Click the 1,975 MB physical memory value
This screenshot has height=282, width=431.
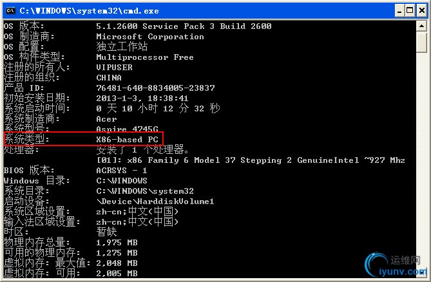point(117,243)
